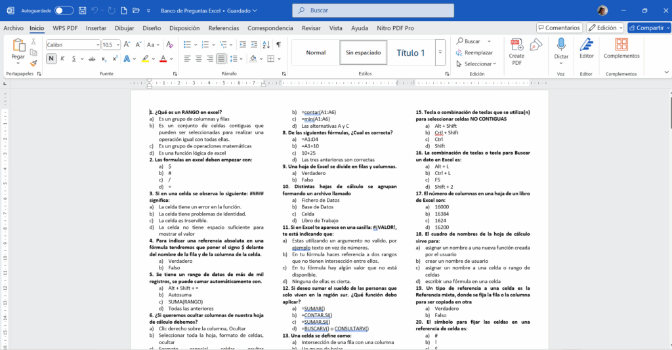Image resolution: width=672 pixels, height=350 pixels.
Task: Click the Save disk icon
Action: [82, 10]
